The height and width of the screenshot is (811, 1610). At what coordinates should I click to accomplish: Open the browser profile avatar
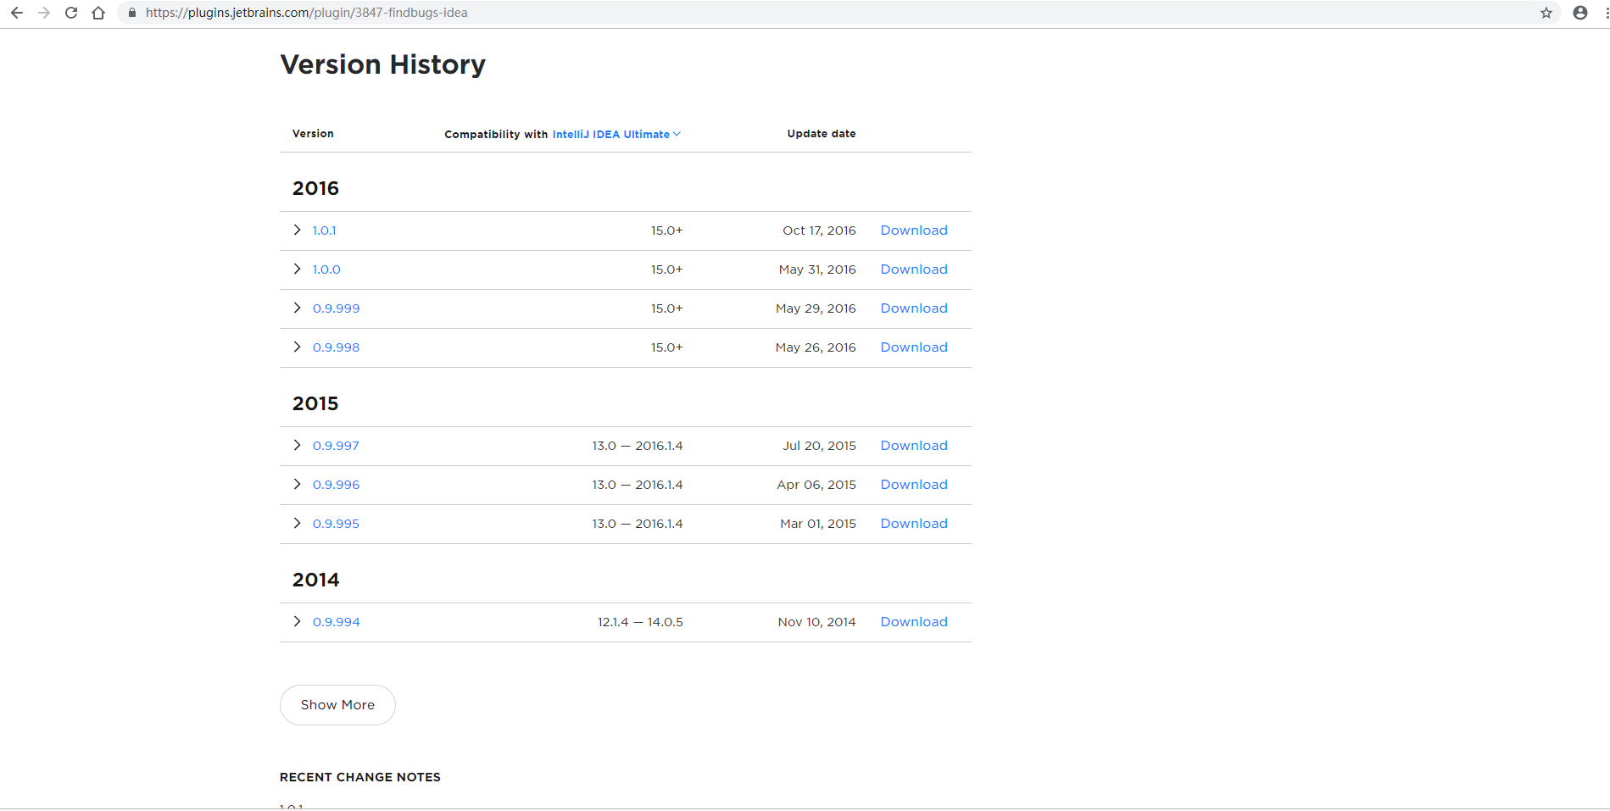pyautogui.click(x=1579, y=13)
